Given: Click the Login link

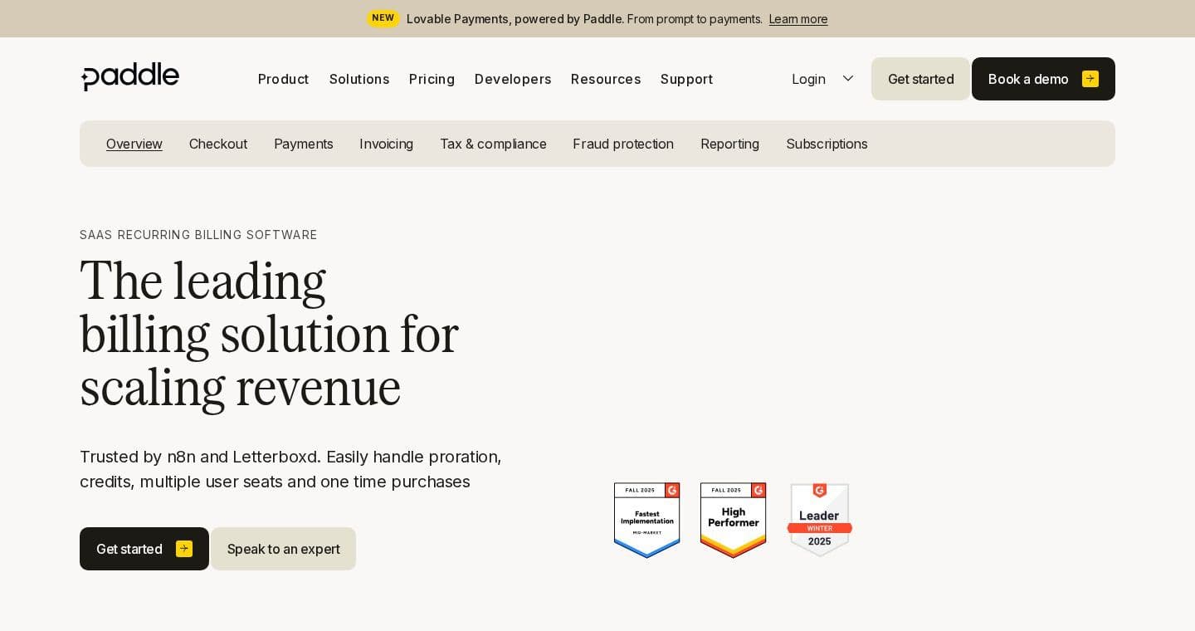Looking at the screenshot, I should coord(808,79).
